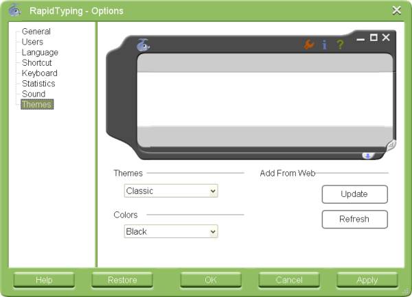
Task: Click the RapidTyping whale icon in title bar
Action: (x=15, y=10)
